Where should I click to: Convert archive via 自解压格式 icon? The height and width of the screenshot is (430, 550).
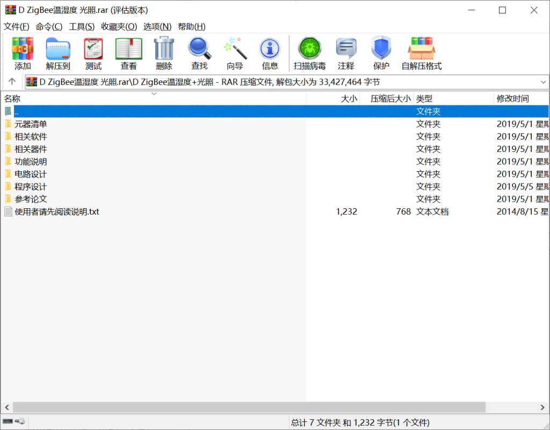pyautogui.click(x=421, y=53)
